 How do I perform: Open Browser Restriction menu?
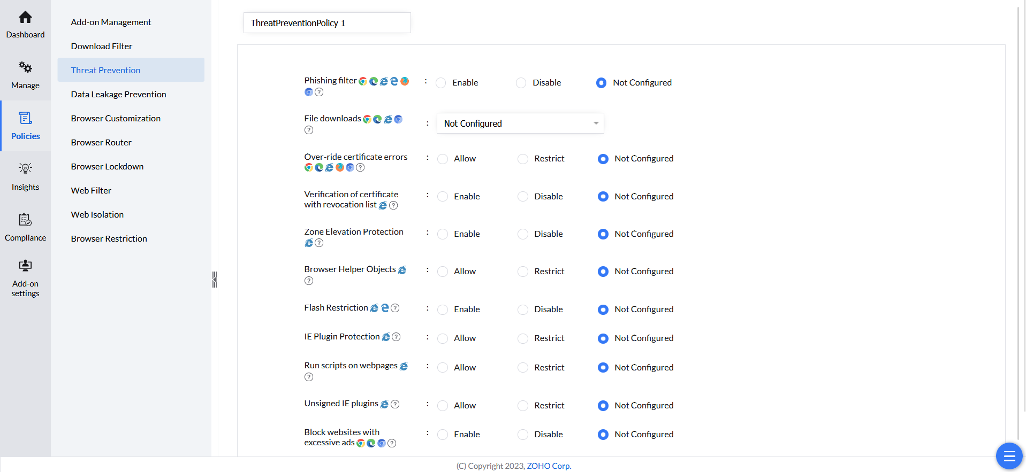click(109, 238)
